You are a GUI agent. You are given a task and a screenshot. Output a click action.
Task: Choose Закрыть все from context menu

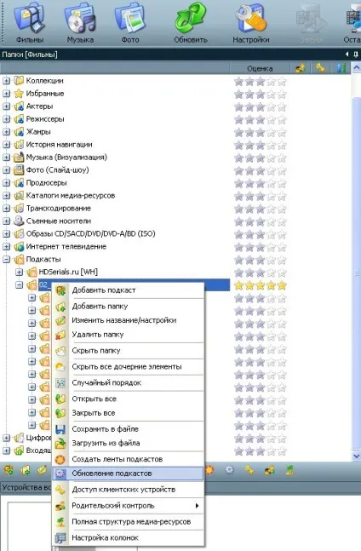coord(129,413)
